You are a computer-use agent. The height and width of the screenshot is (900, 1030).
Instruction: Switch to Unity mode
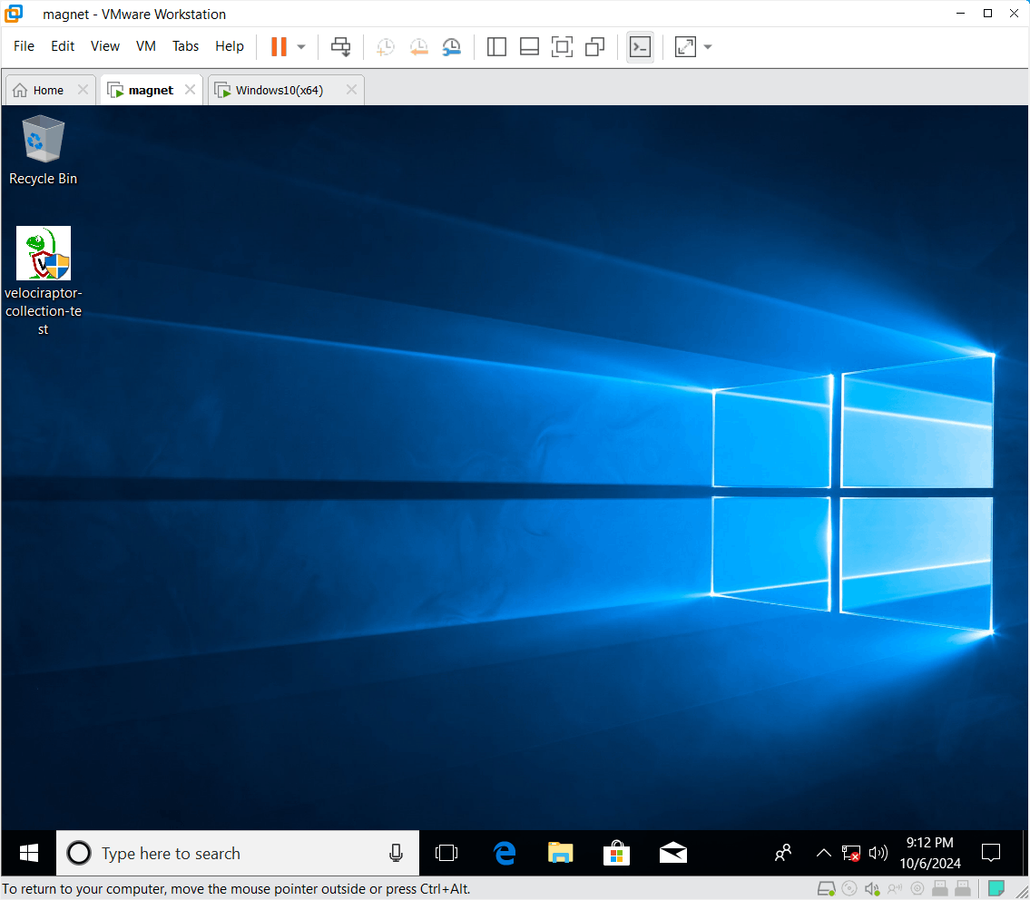coord(595,46)
